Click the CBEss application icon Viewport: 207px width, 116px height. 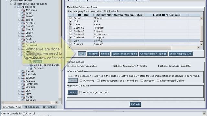pos(23,33)
